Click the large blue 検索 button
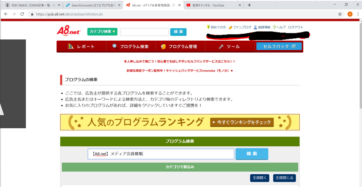This screenshot has height=187, width=362. [252, 154]
